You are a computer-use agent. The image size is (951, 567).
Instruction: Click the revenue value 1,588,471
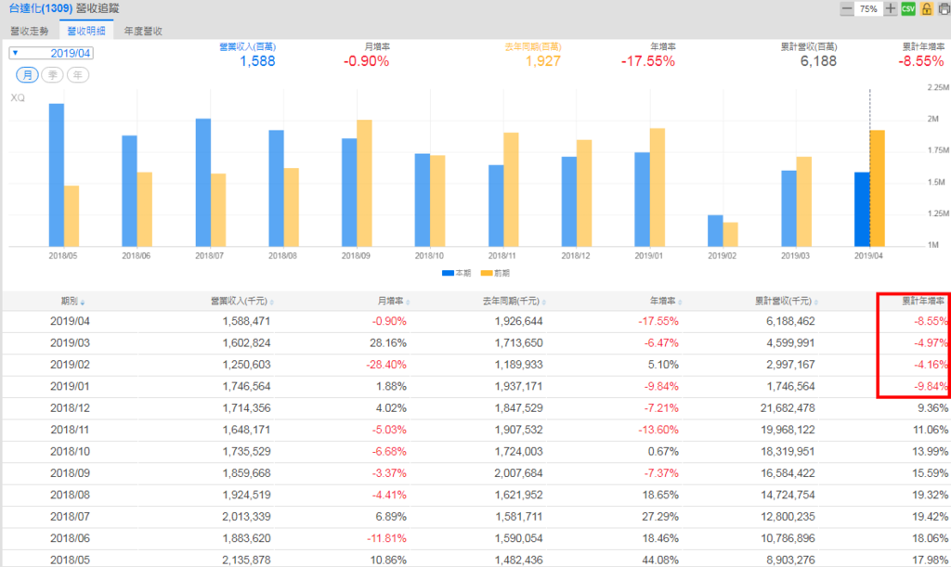(246, 321)
